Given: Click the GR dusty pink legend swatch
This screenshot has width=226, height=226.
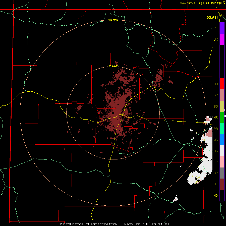Looking at the screenshot, I should click(x=222, y=95).
